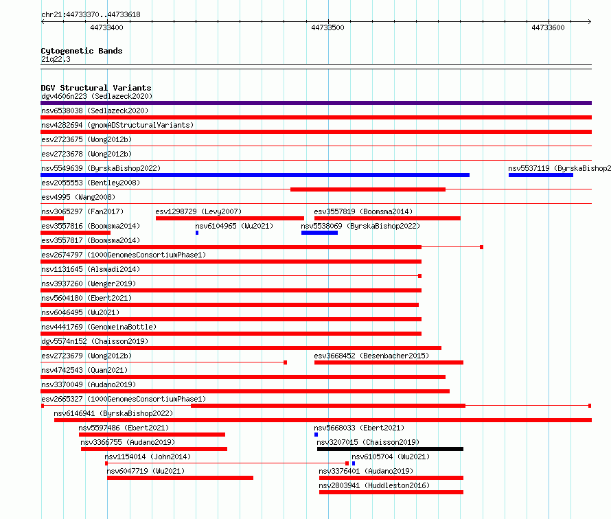The image size is (611, 519).
Task: Select nsv6047719 (Wu2021) label
Action: 146,471
